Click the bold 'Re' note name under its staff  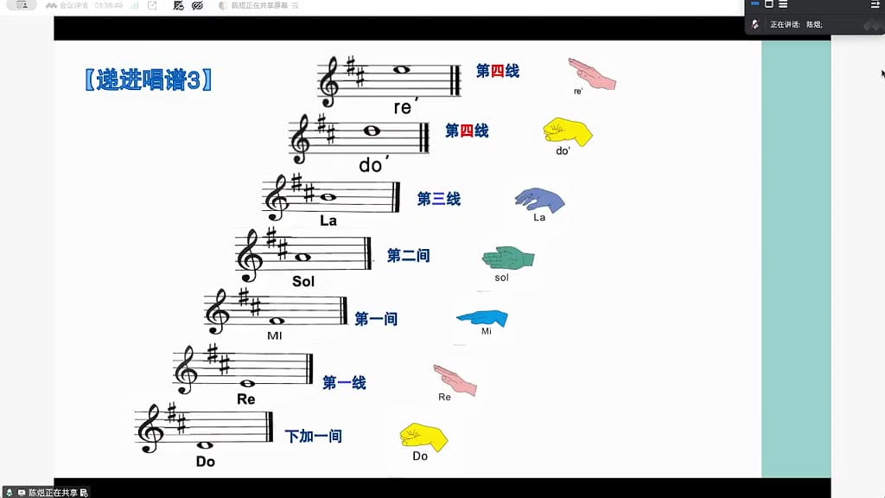pos(246,399)
